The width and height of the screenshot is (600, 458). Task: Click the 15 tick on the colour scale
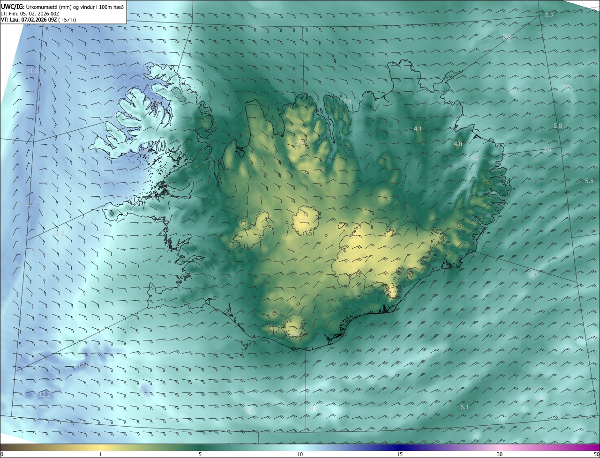click(400, 454)
